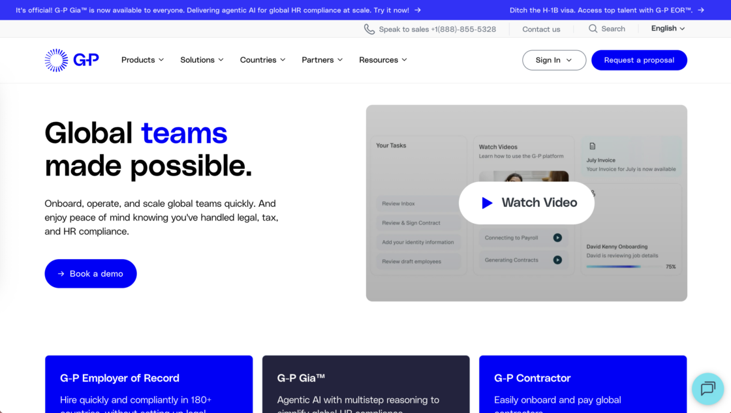
Task: Click the phone icon next to Speak to sales
Action: click(369, 29)
